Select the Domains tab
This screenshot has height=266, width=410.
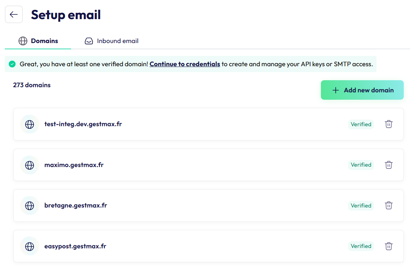point(38,41)
